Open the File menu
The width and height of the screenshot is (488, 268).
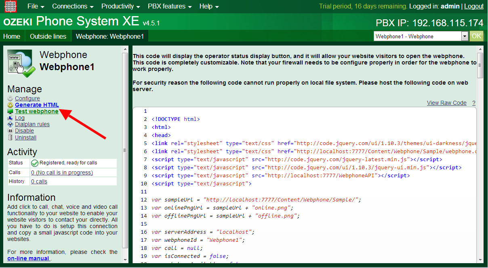(36, 6)
